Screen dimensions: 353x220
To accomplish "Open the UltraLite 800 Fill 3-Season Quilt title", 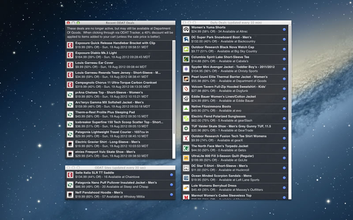I will point(222,156).
